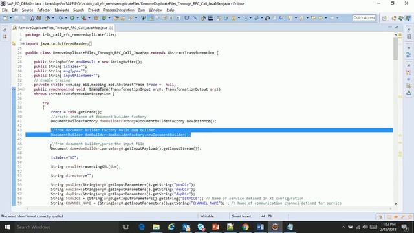Click the New Java Class icon
This screenshot has width=414, height=233.
pyautogui.click(x=103, y=18)
